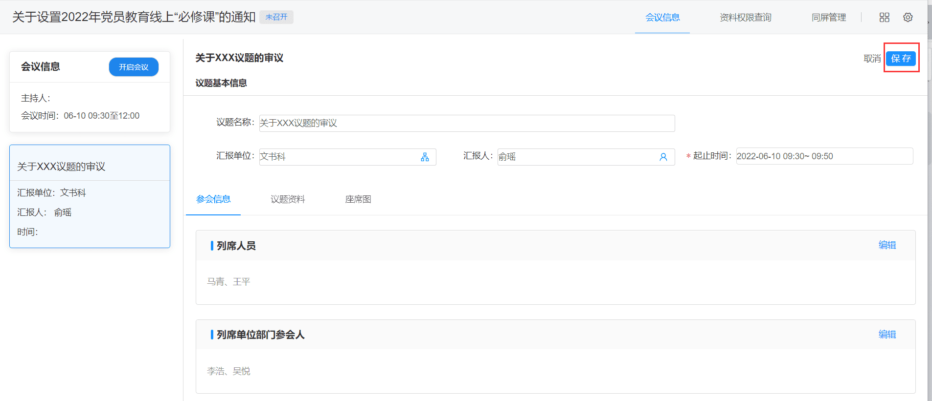The height and width of the screenshot is (401, 932).
Task: Open the settings gear icon
Action: tap(908, 18)
